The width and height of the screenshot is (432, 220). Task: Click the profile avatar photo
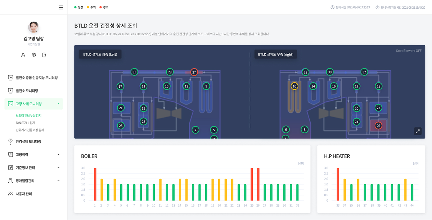[33, 27]
